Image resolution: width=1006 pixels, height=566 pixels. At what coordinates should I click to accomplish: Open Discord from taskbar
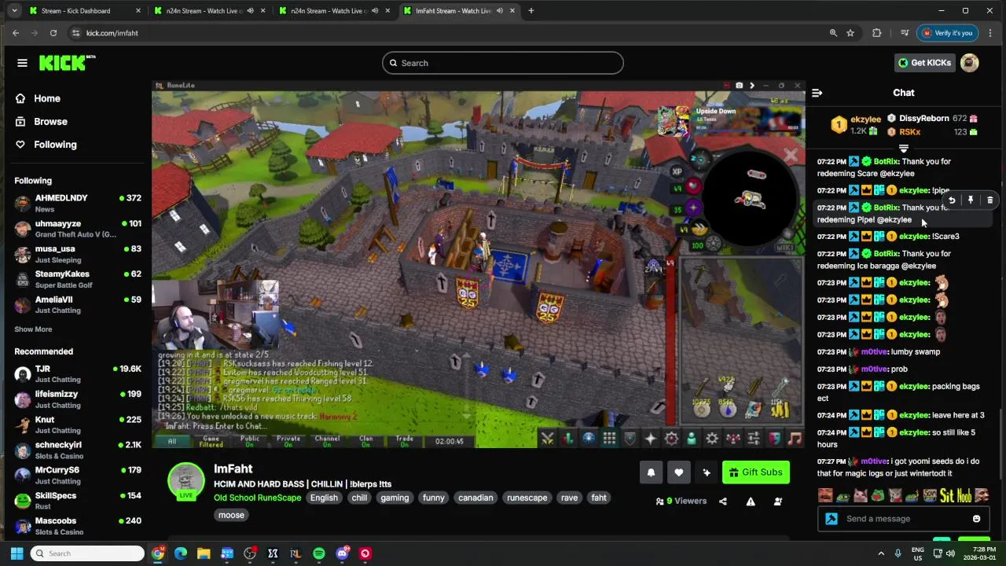coord(342,553)
